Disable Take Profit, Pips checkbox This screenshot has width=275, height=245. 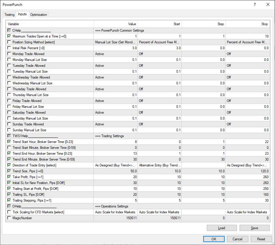9,177
